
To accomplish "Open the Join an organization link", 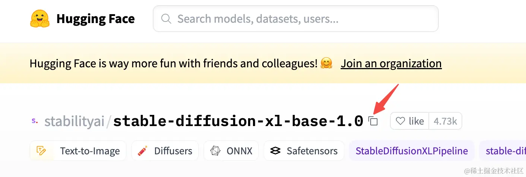I will tap(391, 64).
